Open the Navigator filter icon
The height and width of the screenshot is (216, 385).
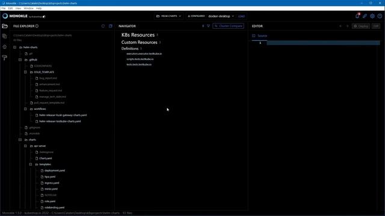coord(208,26)
